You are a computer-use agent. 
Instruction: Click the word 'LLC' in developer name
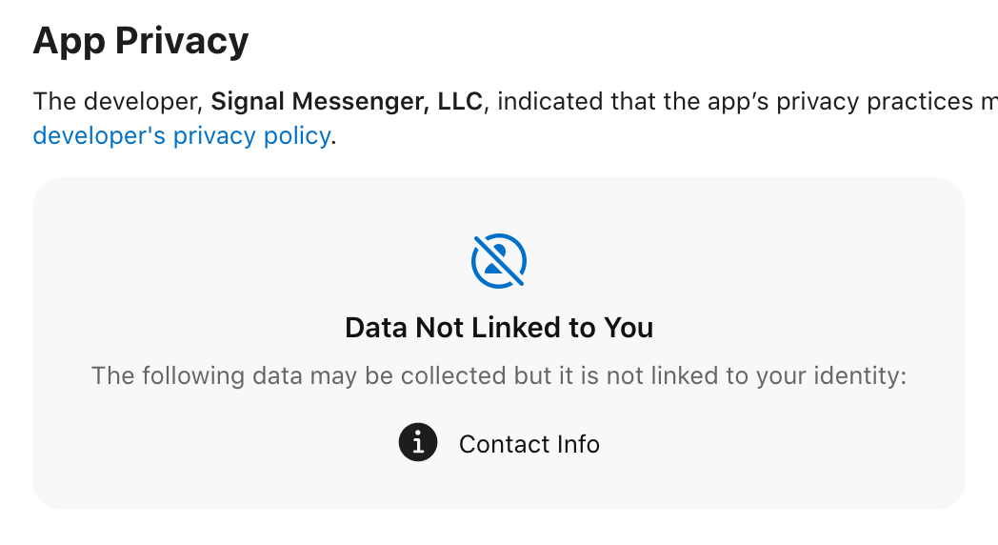[x=460, y=102]
